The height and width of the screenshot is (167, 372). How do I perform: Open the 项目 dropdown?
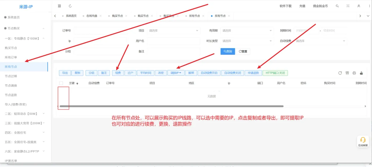(173, 31)
